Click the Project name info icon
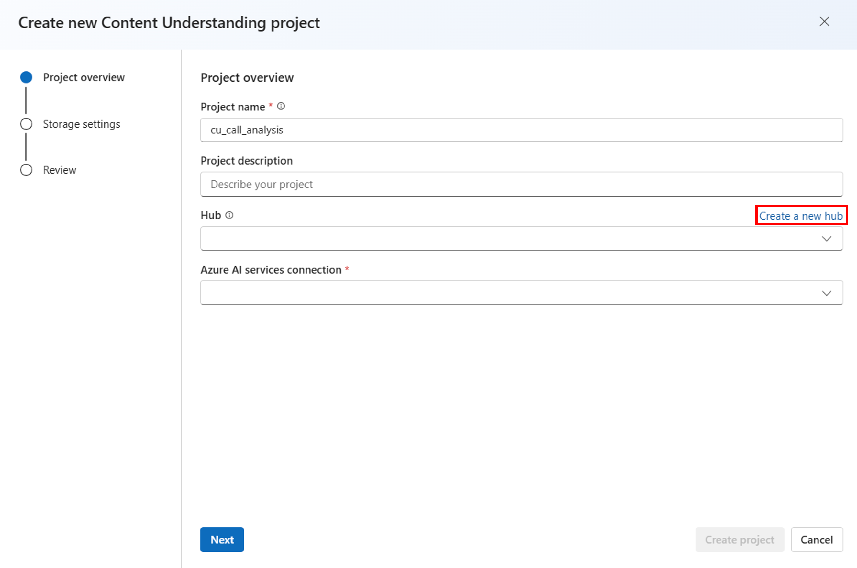Viewport: 857px width, 568px height. [281, 106]
